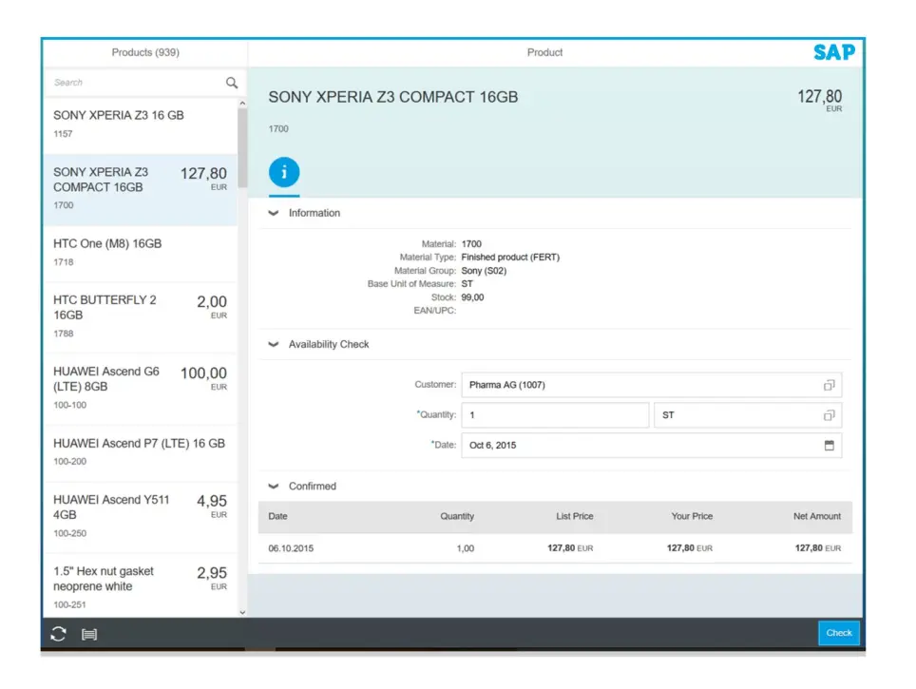916x689 pixels.
Task: Open the barcode scanner icon in footer
Action: [89, 635]
